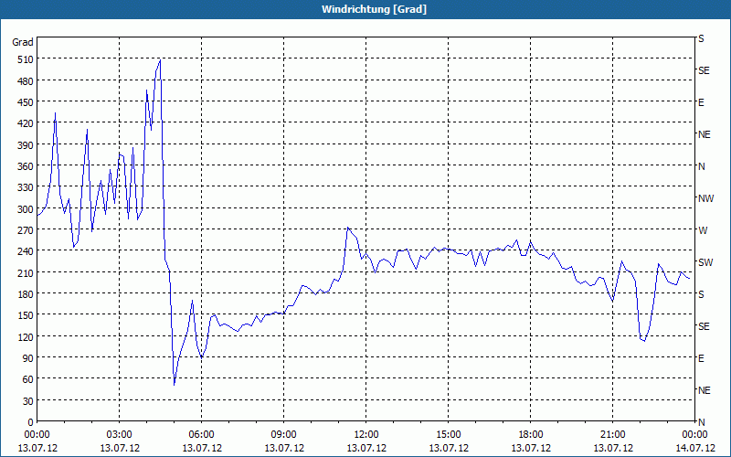This screenshot has height=457, width=731.
Task: Select the 21:00 time label
Action: [612, 435]
